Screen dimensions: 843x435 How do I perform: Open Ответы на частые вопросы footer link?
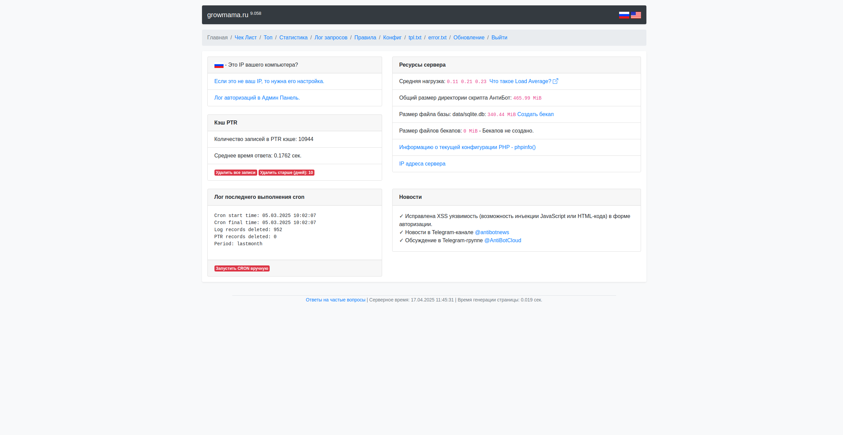(x=335, y=300)
